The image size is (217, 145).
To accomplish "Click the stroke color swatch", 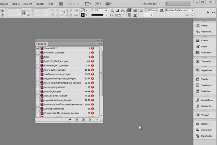I will coord(82,15).
